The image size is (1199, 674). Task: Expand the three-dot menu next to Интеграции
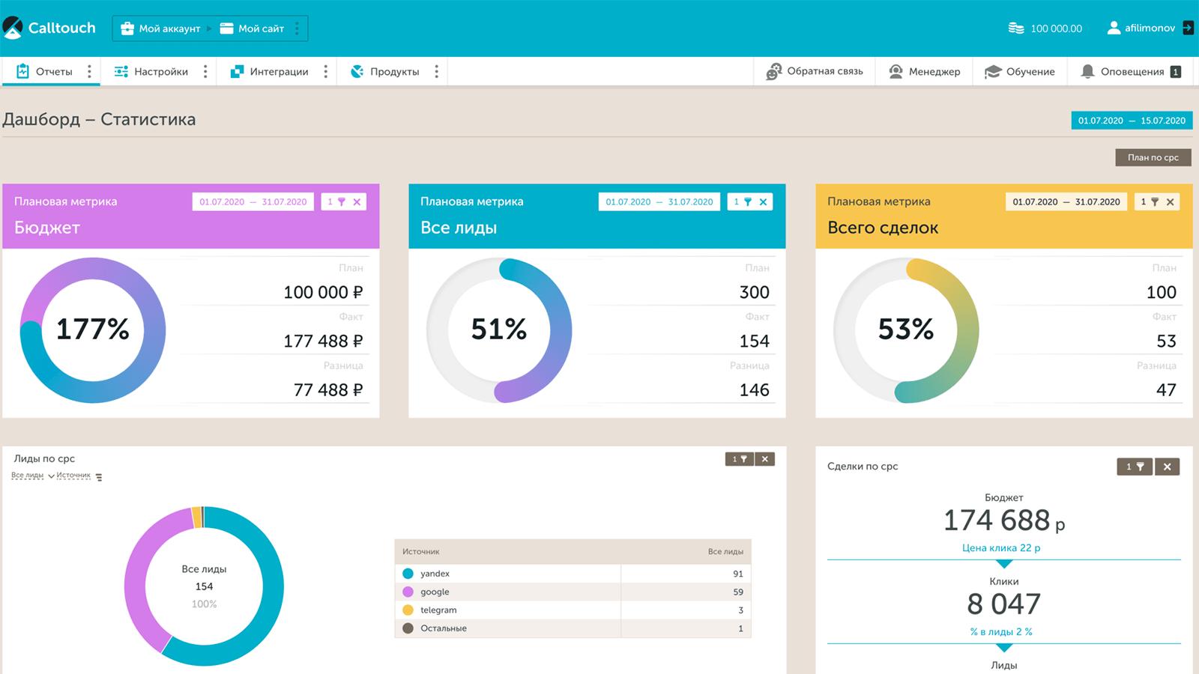(325, 72)
